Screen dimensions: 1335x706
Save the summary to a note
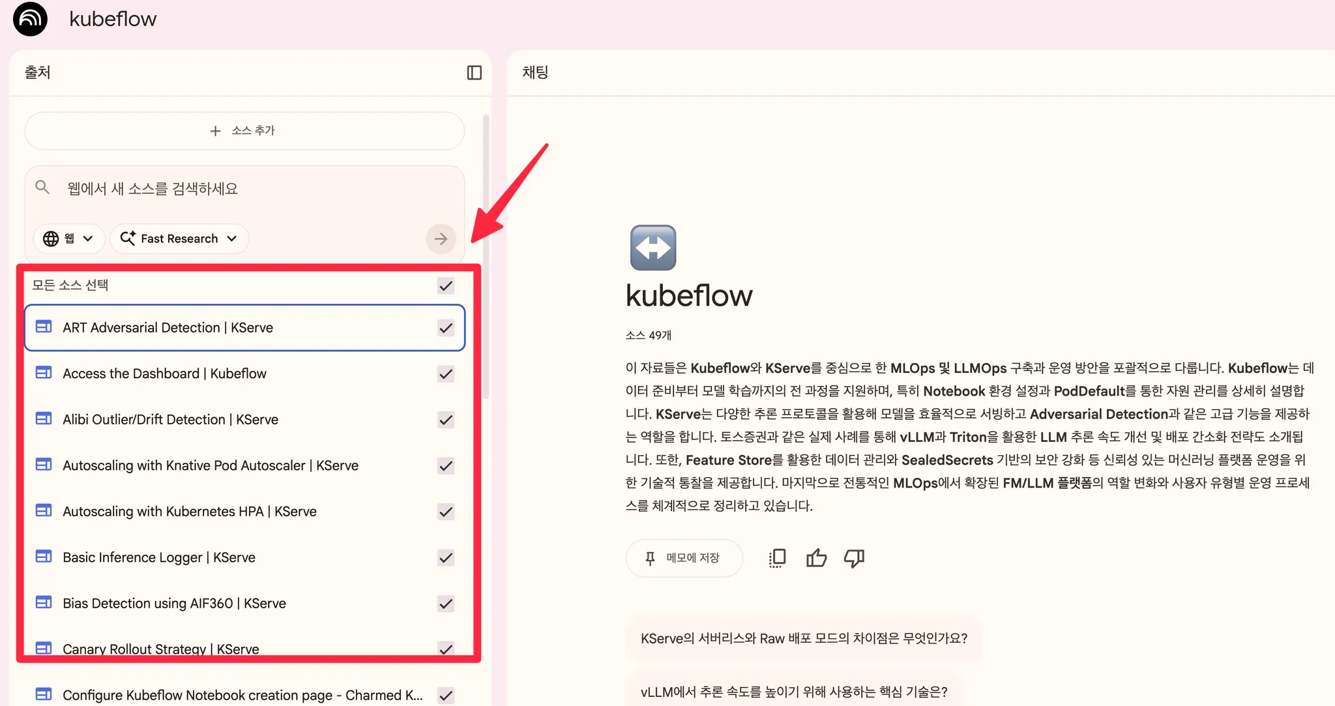click(x=684, y=558)
